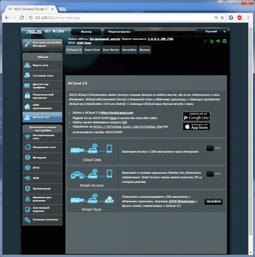The width and height of the screenshot is (255, 257).
Task: Open IPv6 globe icon
Action: pos(27,168)
